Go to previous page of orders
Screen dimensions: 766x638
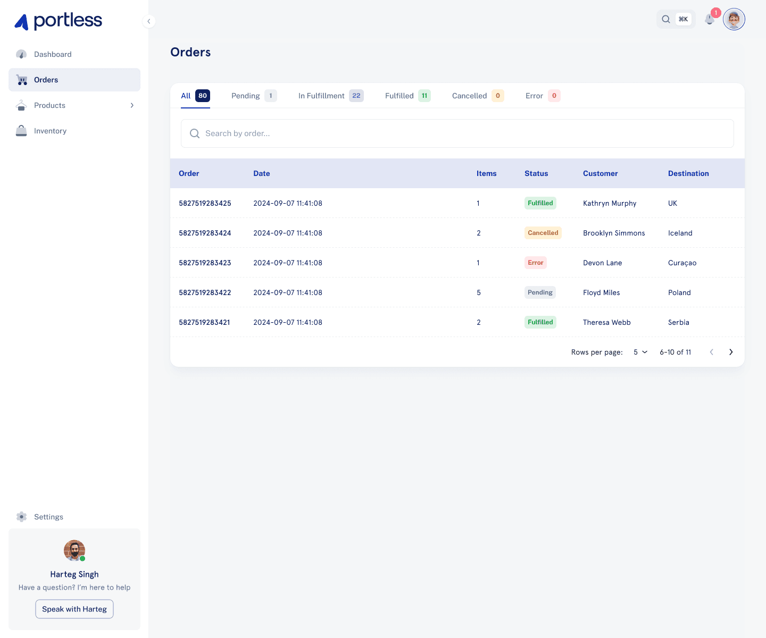click(712, 352)
